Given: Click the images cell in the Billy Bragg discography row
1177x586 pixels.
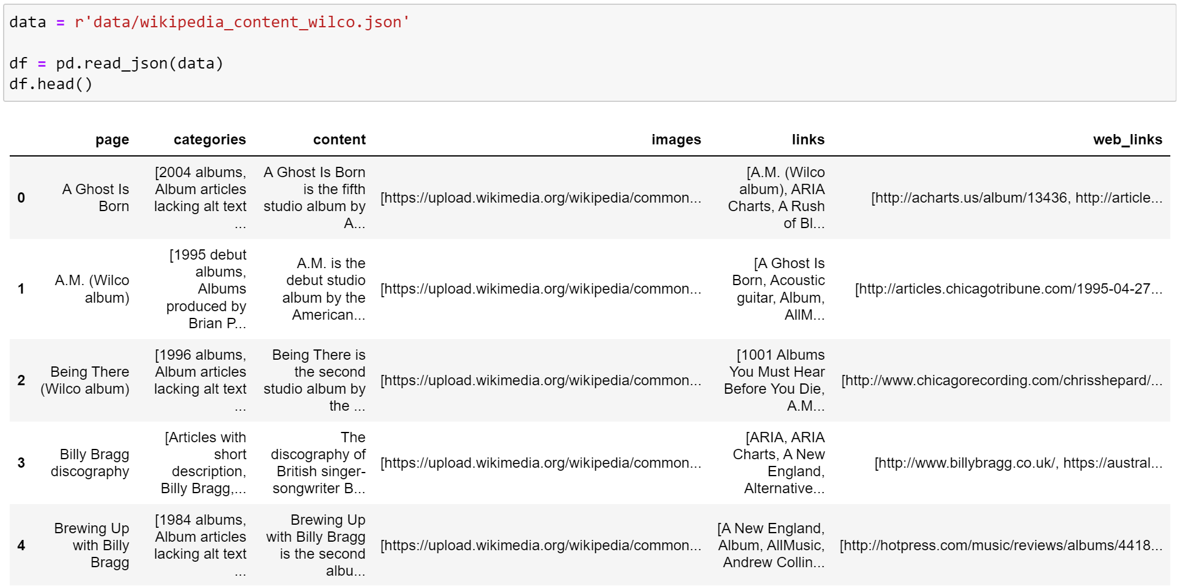Looking at the screenshot, I should [x=541, y=463].
